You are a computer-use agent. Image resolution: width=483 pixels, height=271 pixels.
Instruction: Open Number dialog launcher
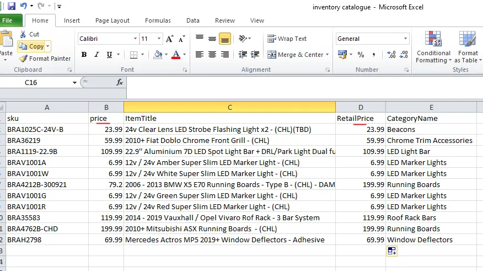point(406,70)
